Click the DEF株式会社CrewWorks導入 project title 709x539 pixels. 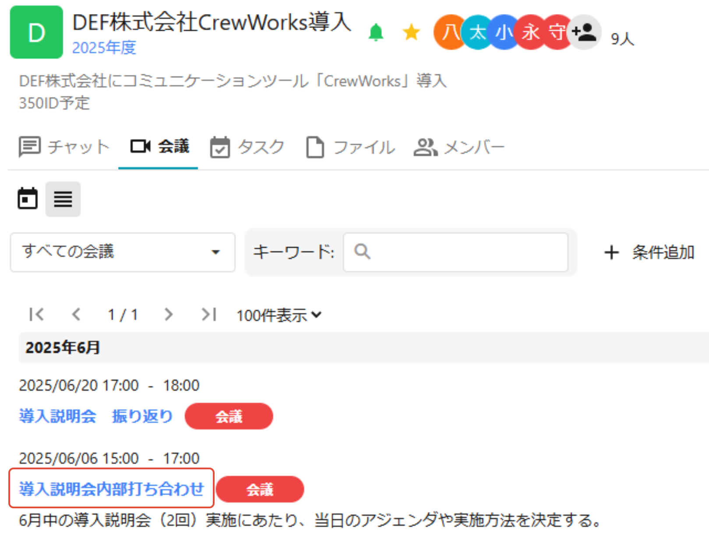pos(212,21)
